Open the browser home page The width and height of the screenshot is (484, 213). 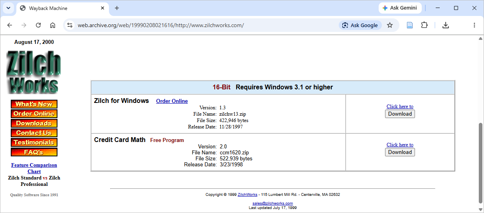[53, 25]
